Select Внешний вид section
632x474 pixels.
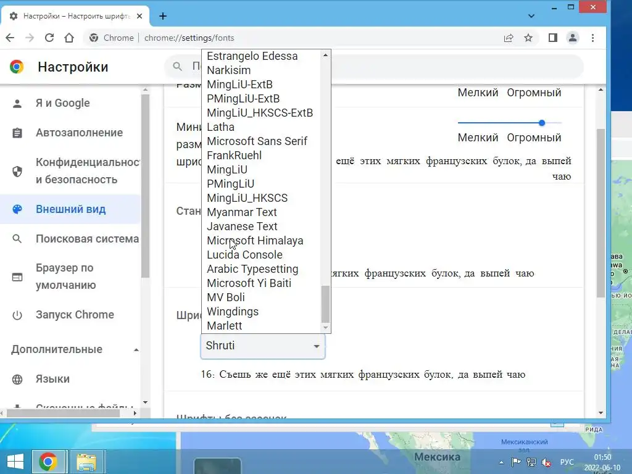(x=70, y=209)
